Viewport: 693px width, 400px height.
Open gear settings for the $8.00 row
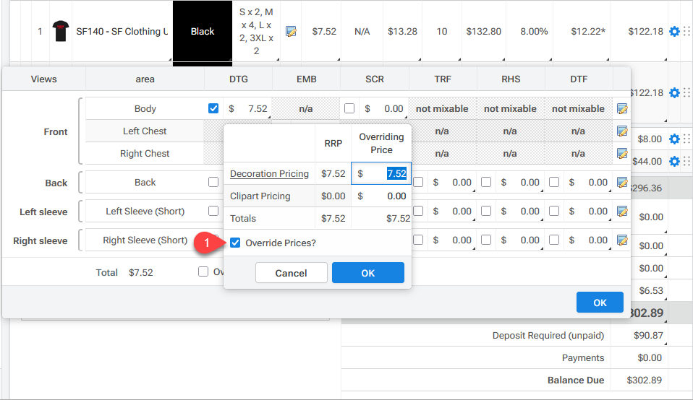pyautogui.click(x=674, y=139)
